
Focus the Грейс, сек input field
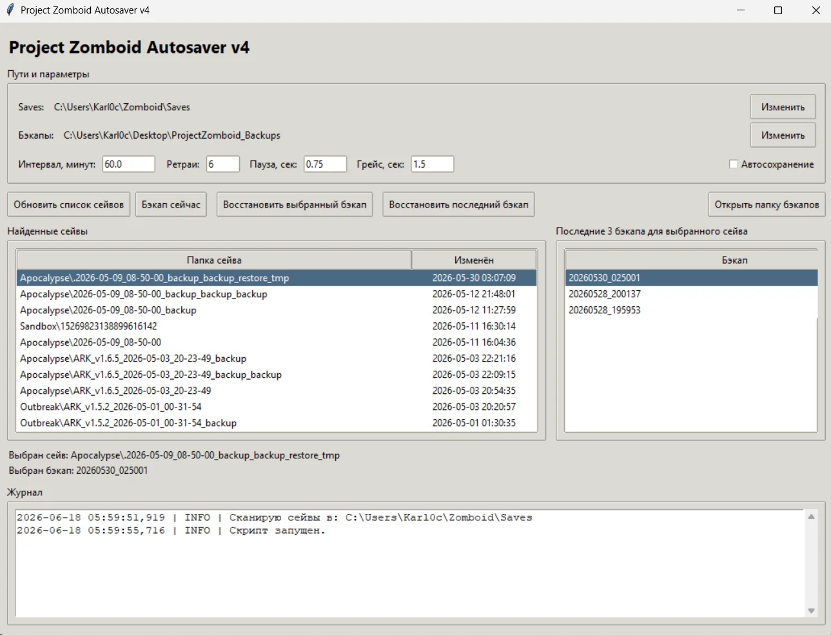(x=433, y=164)
